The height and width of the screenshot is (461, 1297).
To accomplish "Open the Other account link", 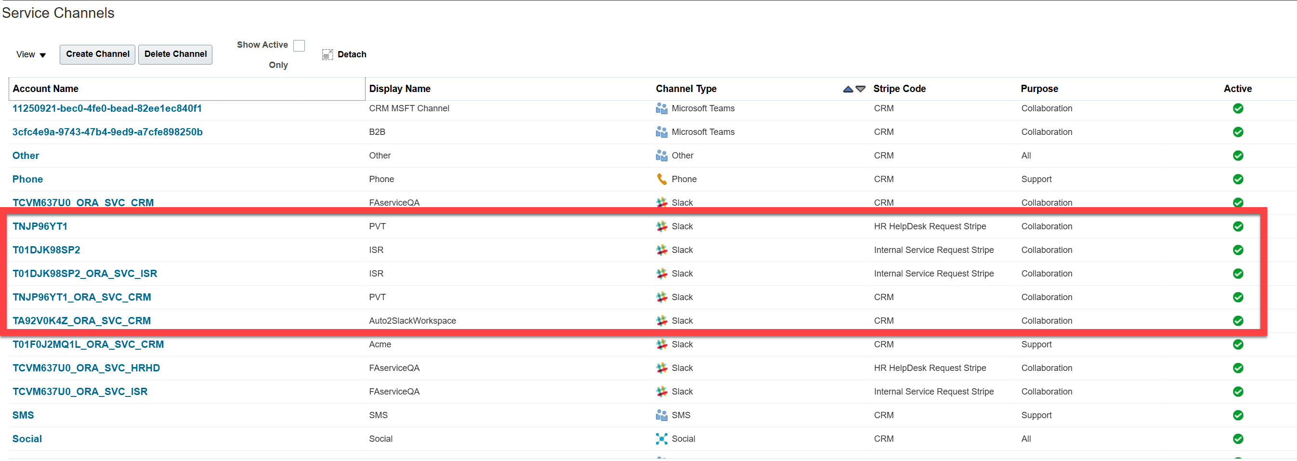I will pyautogui.click(x=26, y=156).
